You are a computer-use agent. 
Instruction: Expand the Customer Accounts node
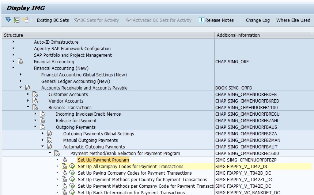28,94
